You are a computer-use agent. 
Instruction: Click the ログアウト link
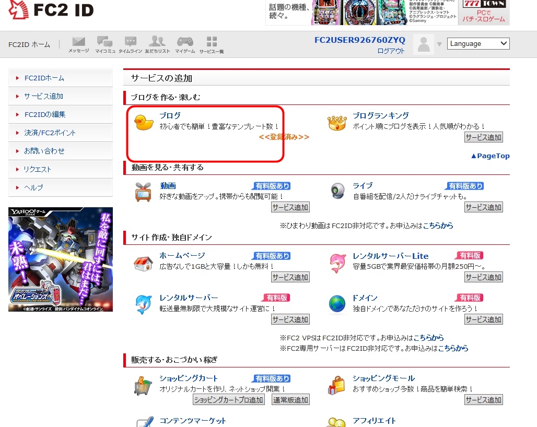tap(391, 51)
